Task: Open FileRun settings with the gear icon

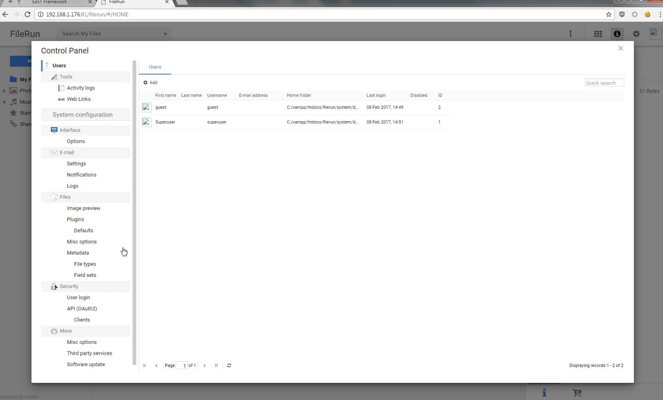Action: (636, 33)
